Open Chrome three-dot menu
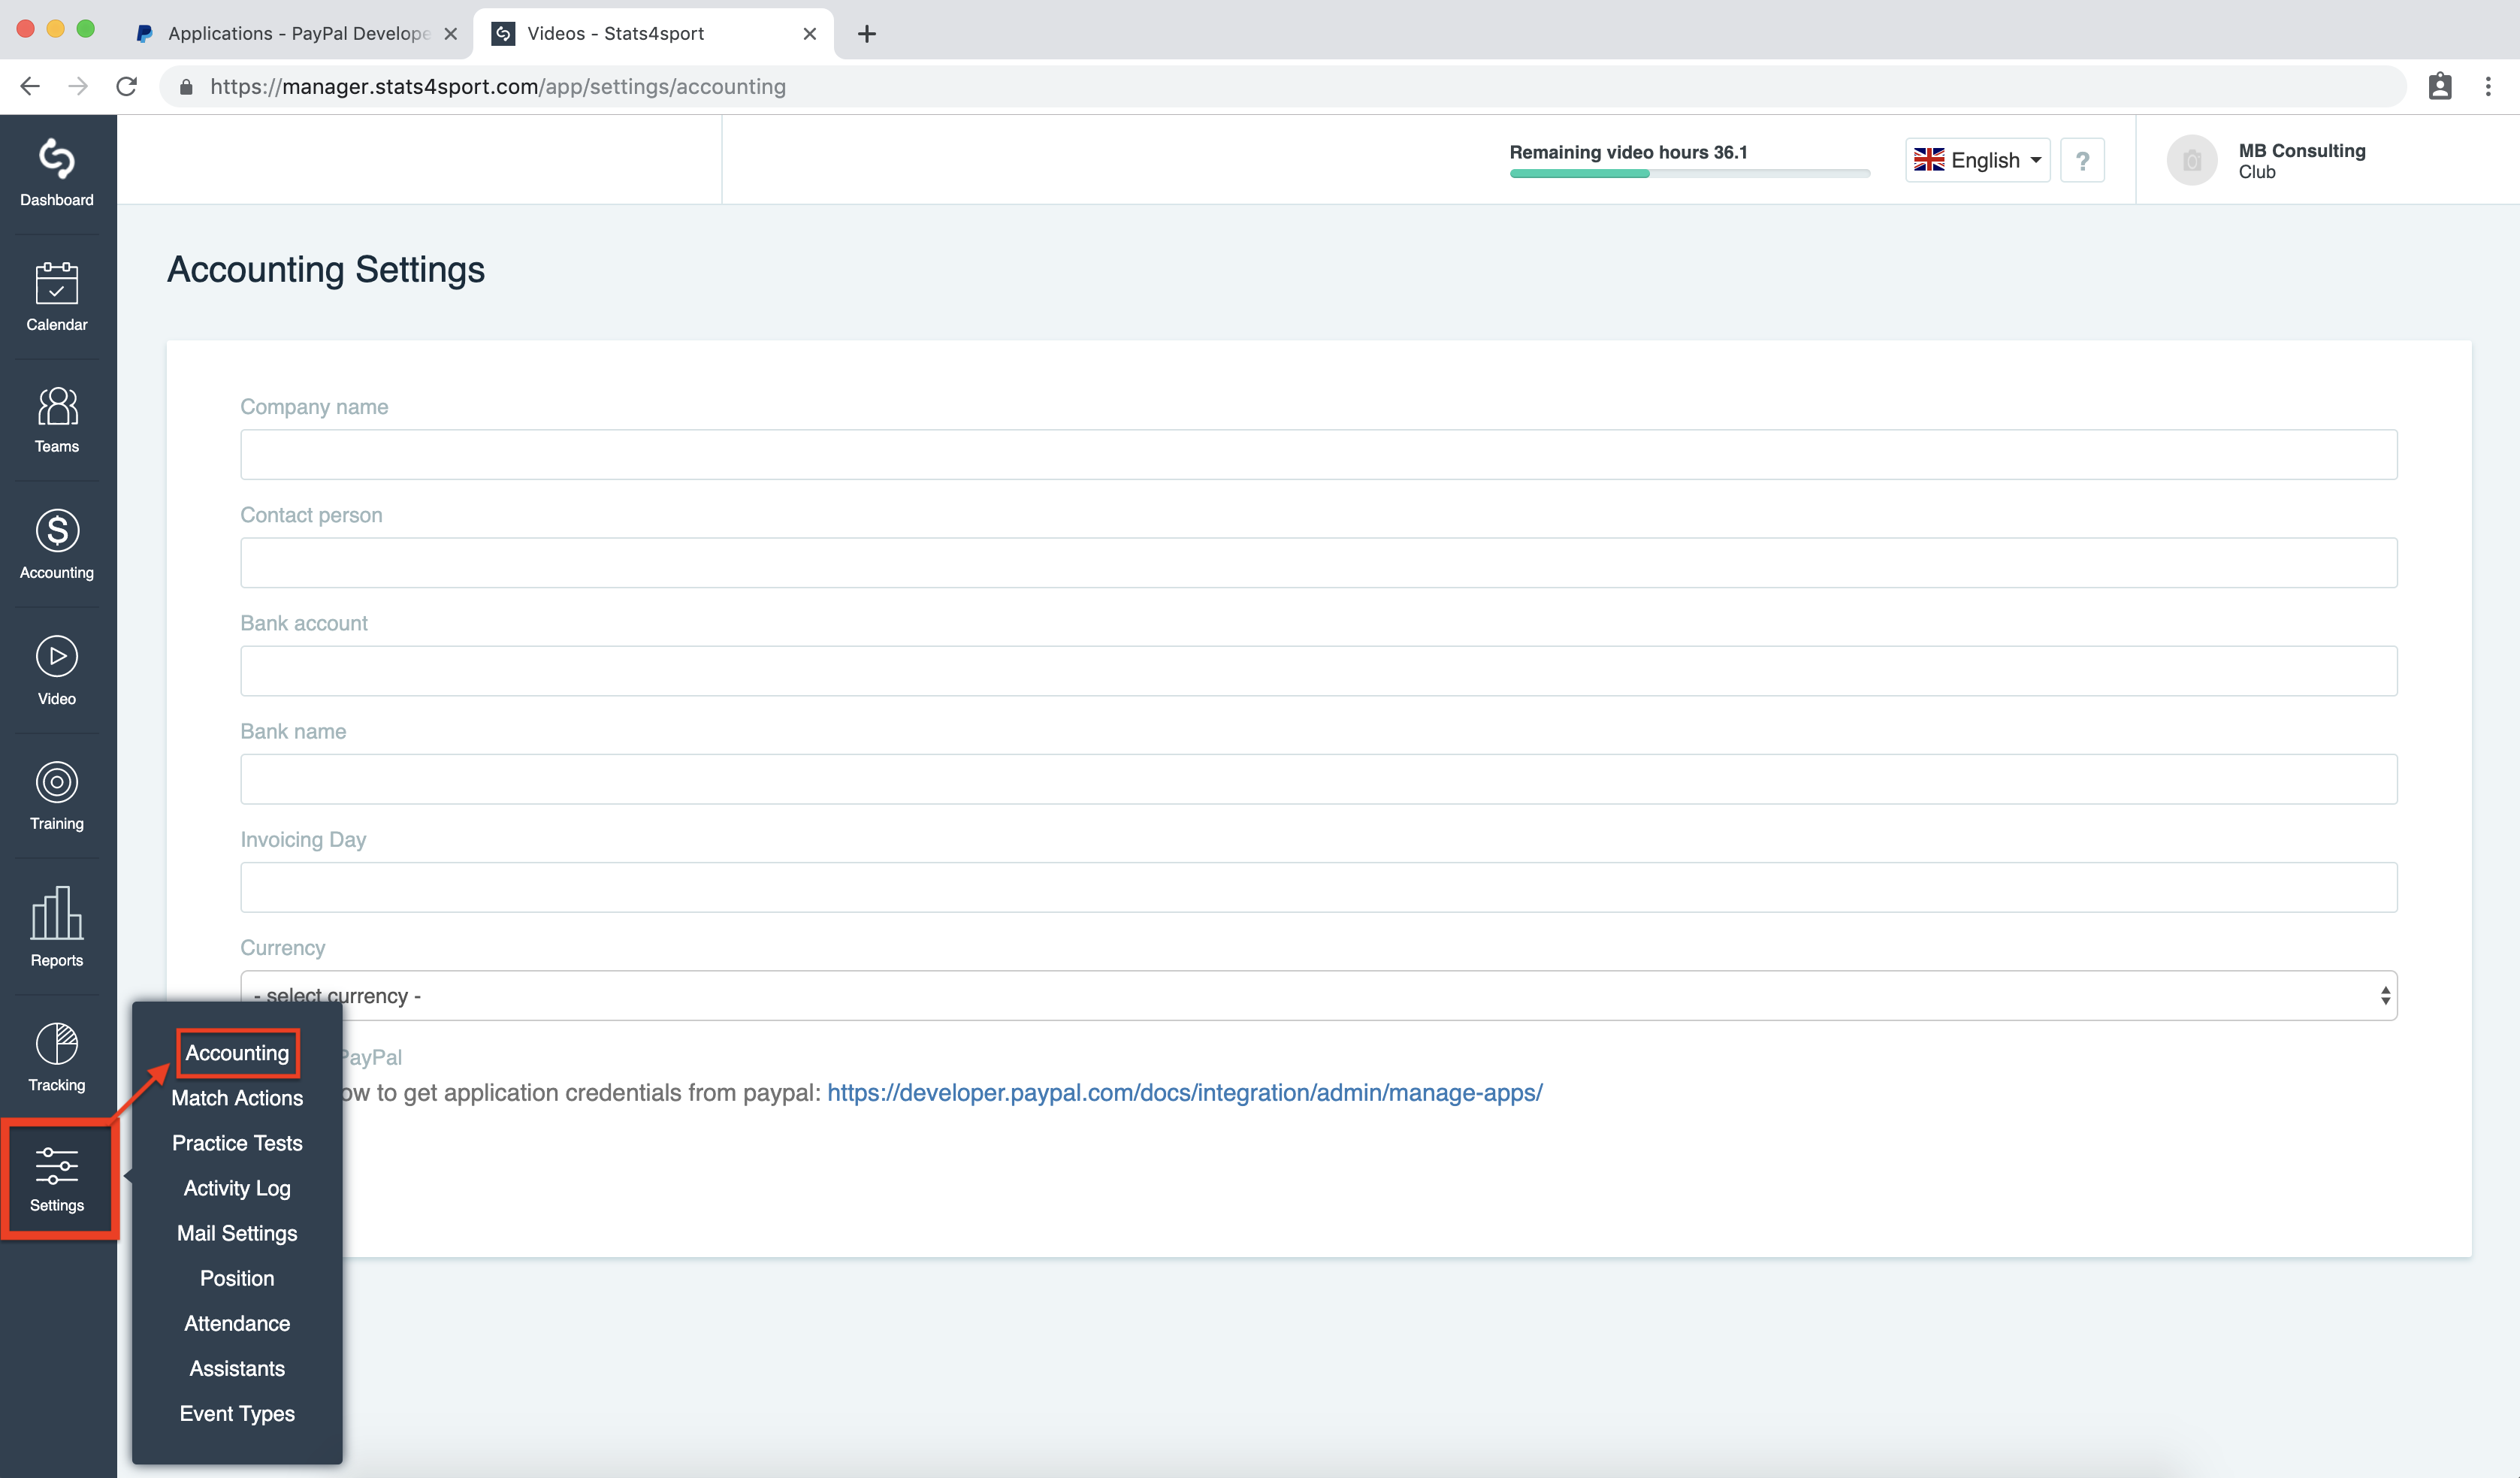Viewport: 2520px width, 1478px height. tap(2488, 86)
